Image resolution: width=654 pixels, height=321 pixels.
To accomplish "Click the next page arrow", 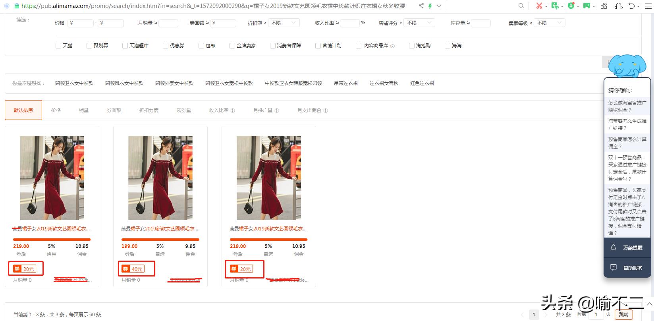I will pyautogui.click(x=546, y=315).
